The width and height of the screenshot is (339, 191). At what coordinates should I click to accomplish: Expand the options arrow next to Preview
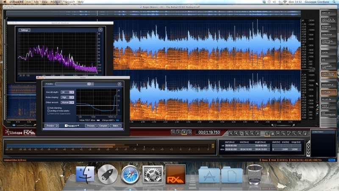(x=58, y=126)
